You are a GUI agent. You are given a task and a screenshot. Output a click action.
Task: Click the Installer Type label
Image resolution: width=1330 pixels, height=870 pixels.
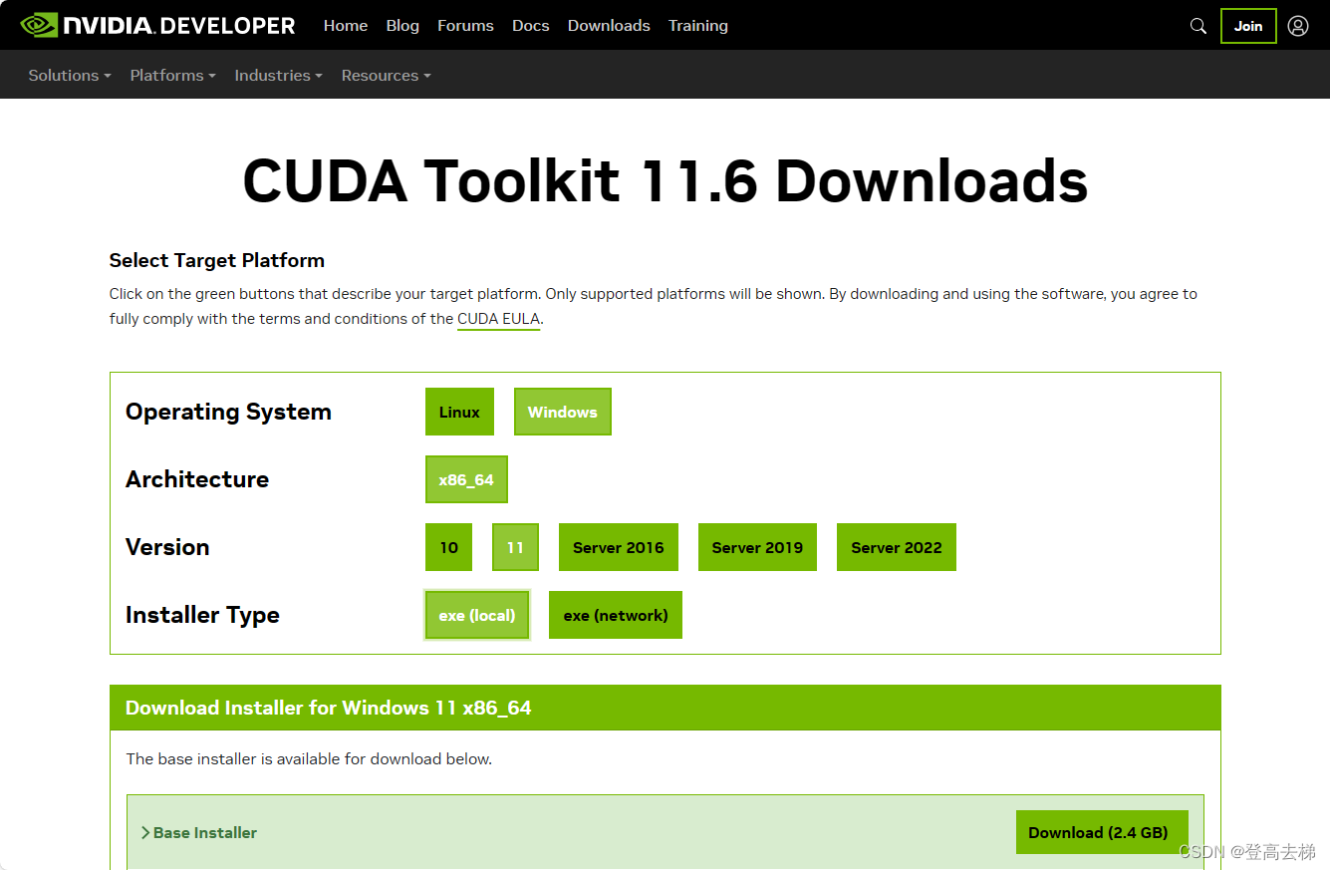pyautogui.click(x=202, y=615)
